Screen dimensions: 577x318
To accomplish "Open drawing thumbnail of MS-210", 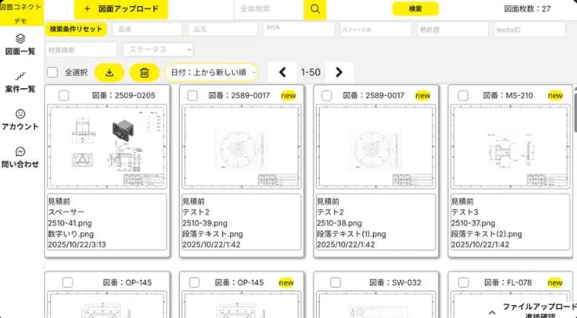I will coord(510,147).
